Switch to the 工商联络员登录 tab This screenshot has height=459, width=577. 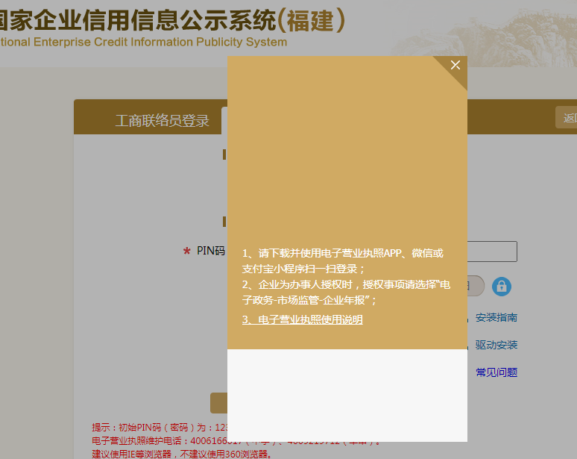pos(162,121)
